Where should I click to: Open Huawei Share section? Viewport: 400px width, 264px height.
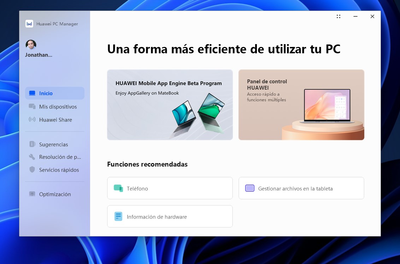(54, 120)
